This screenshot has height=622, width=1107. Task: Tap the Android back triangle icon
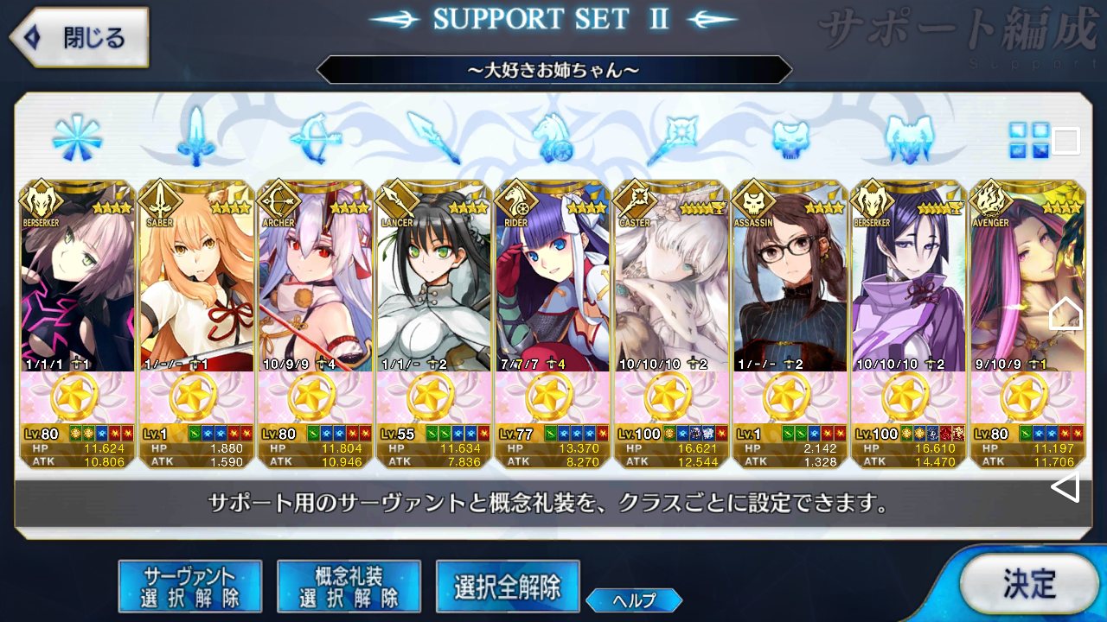point(1065,487)
